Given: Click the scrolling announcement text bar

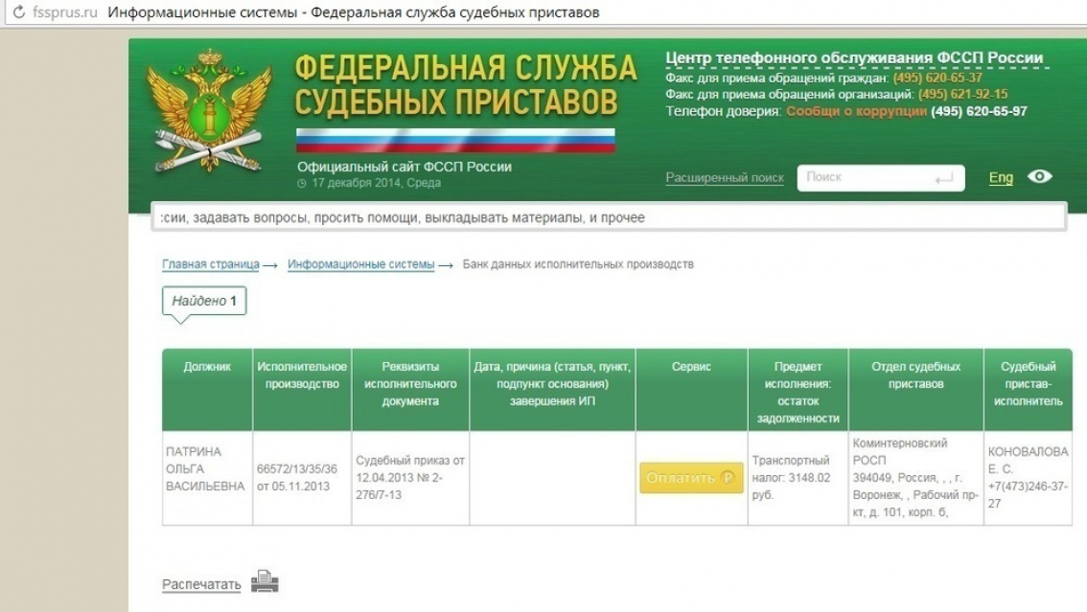Looking at the screenshot, I should [609, 217].
